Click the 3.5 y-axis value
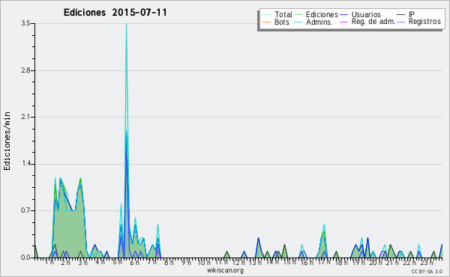Screen dimensions: 450x277 [x=25, y=23]
